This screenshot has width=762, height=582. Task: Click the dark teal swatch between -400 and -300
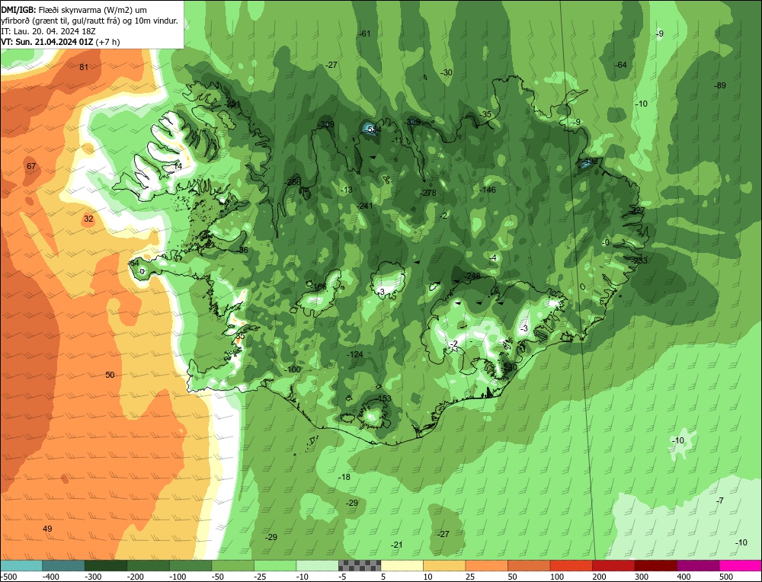64,566
